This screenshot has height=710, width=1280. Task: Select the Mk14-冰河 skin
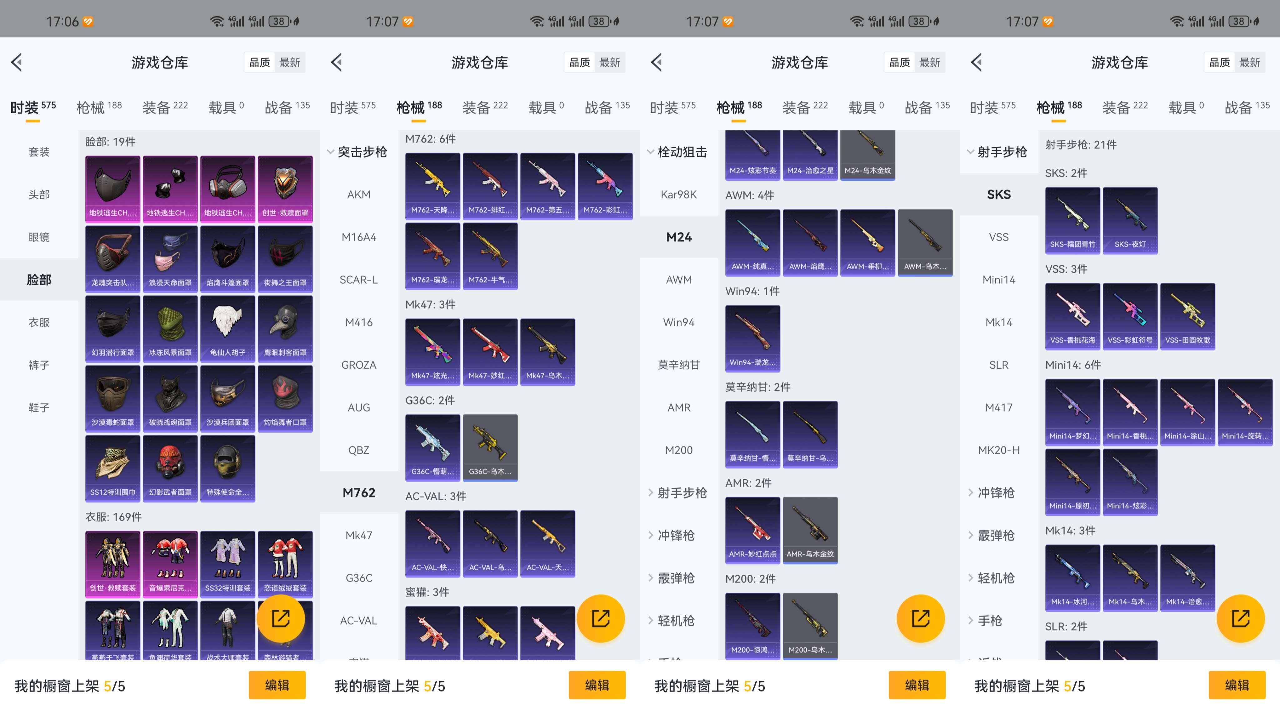1073,578
